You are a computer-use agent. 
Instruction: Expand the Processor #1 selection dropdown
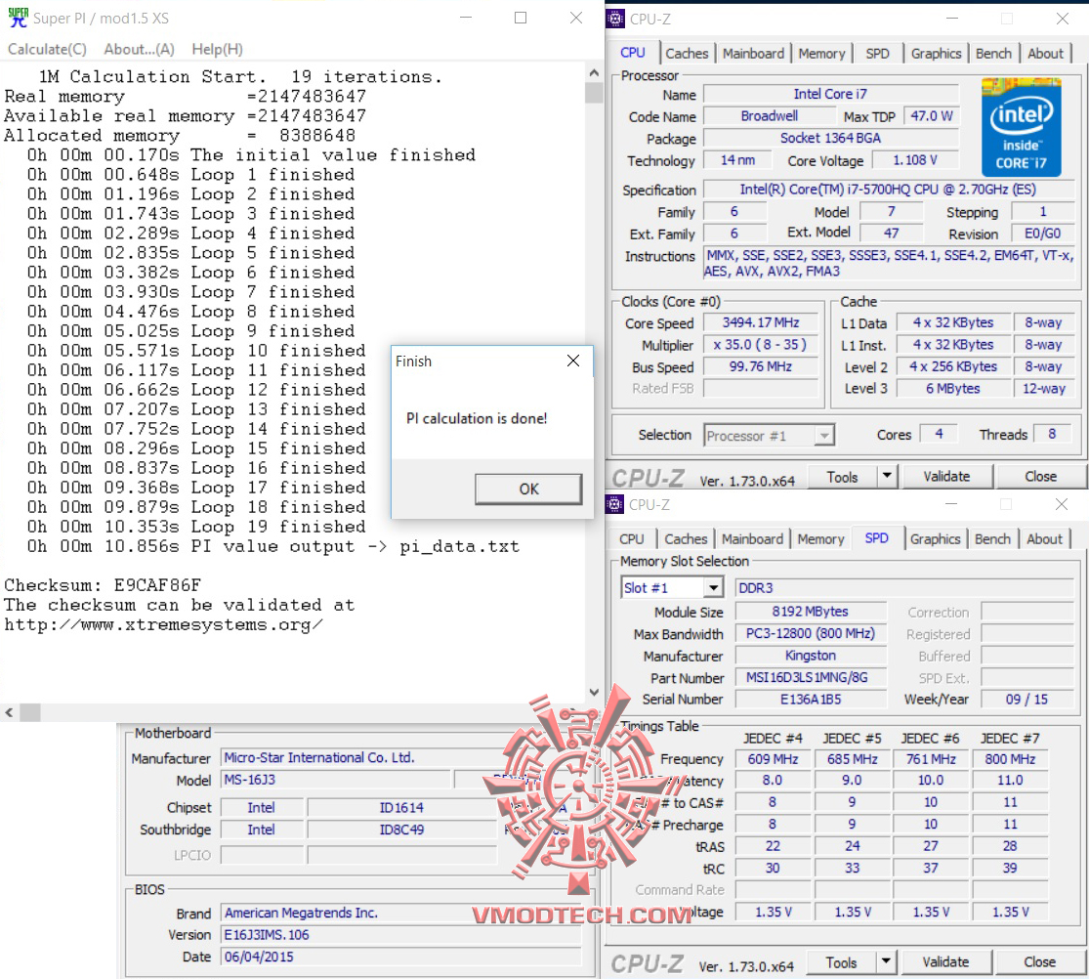click(x=823, y=436)
